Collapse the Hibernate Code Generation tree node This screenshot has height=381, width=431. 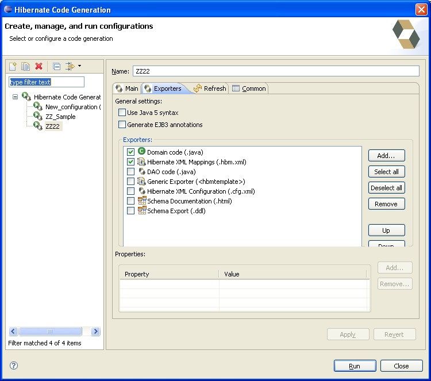15,97
